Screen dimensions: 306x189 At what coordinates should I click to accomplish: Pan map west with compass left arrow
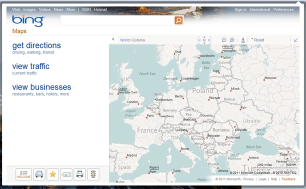pyautogui.click(x=199, y=40)
